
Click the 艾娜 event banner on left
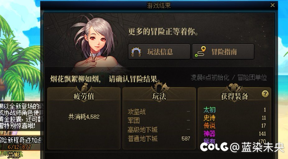click(x=14, y=155)
